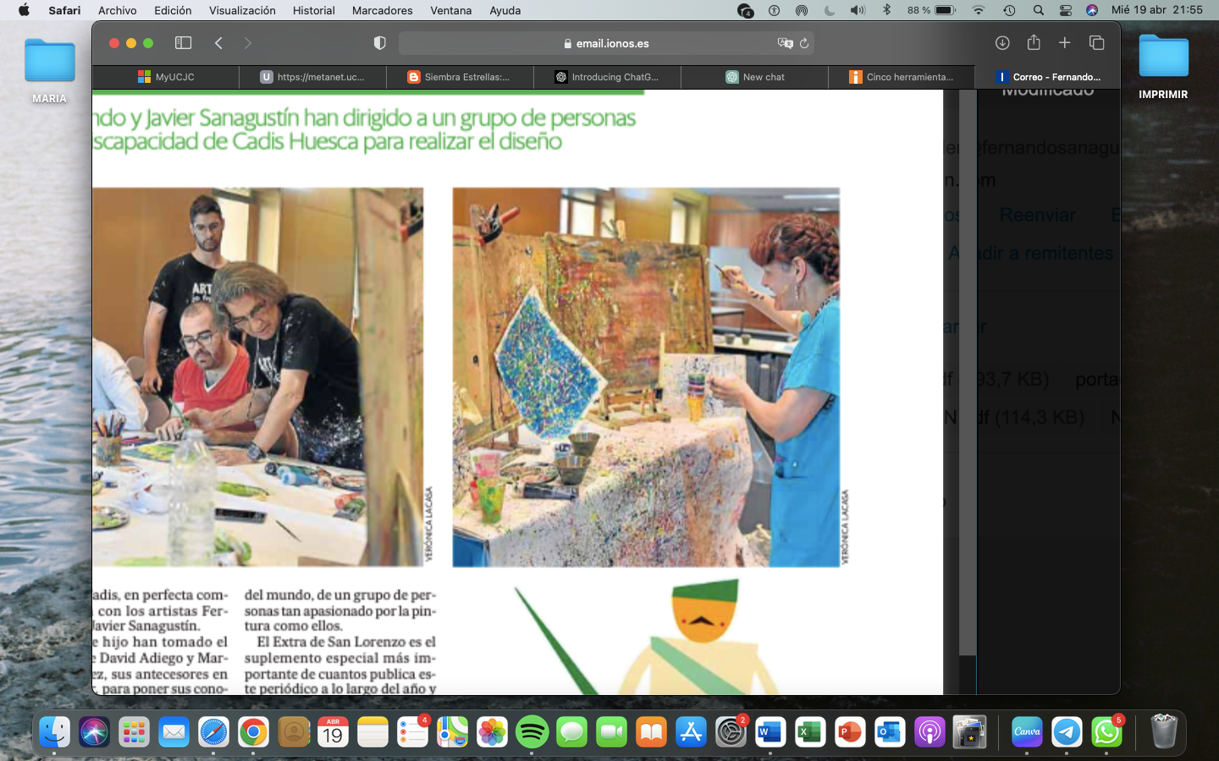Toggle Do Not Disturb moon icon
The height and width of the screenshot is (761, 1219).
[830, 10]
